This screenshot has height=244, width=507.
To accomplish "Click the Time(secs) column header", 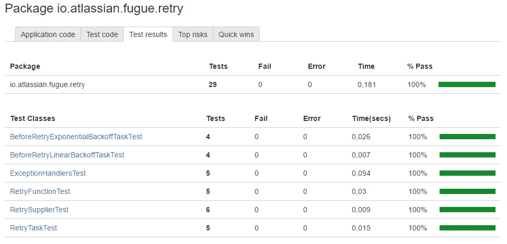I will (x=372, y=119).
